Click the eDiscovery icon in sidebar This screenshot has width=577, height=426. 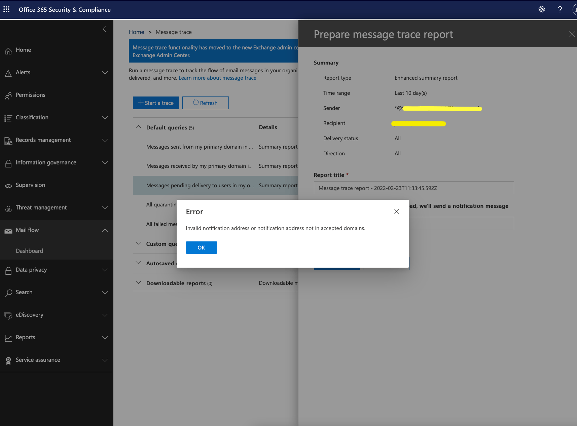8,315
